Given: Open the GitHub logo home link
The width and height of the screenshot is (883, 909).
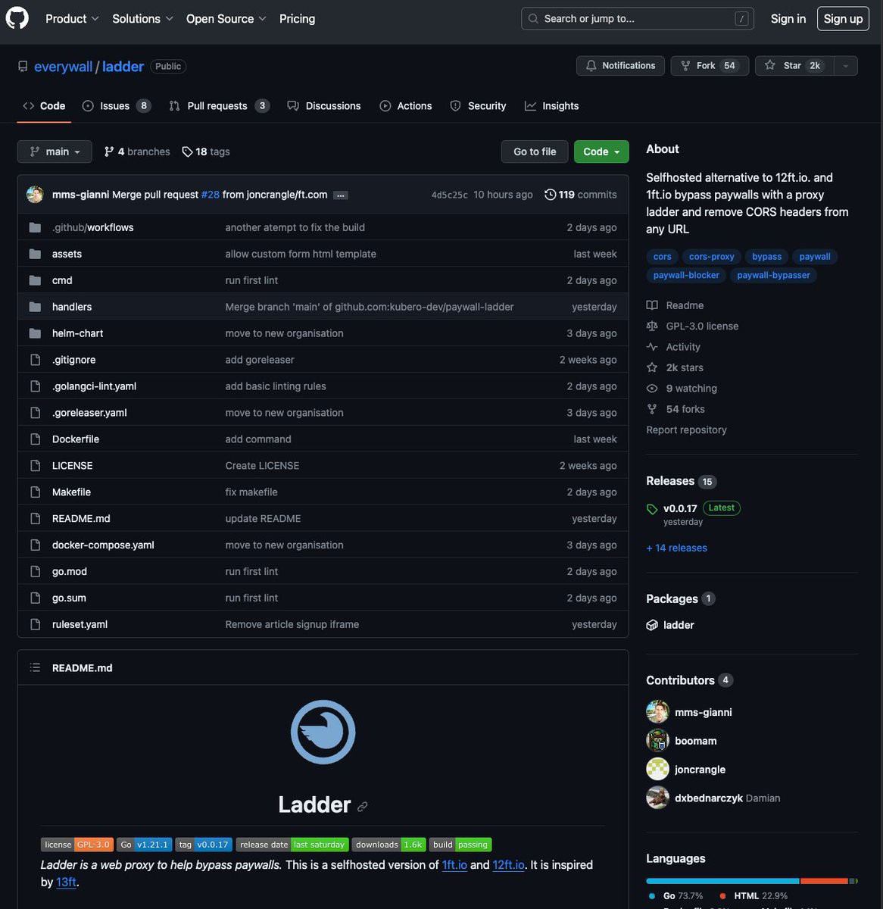Looking at the screenshot, I should click(x=17, y=18).
